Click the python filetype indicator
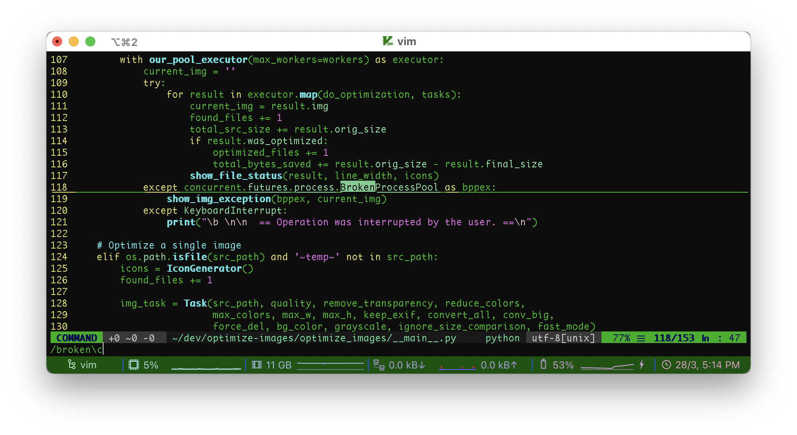The height and width of the screenshot is (435, 797). click(502, 338)
